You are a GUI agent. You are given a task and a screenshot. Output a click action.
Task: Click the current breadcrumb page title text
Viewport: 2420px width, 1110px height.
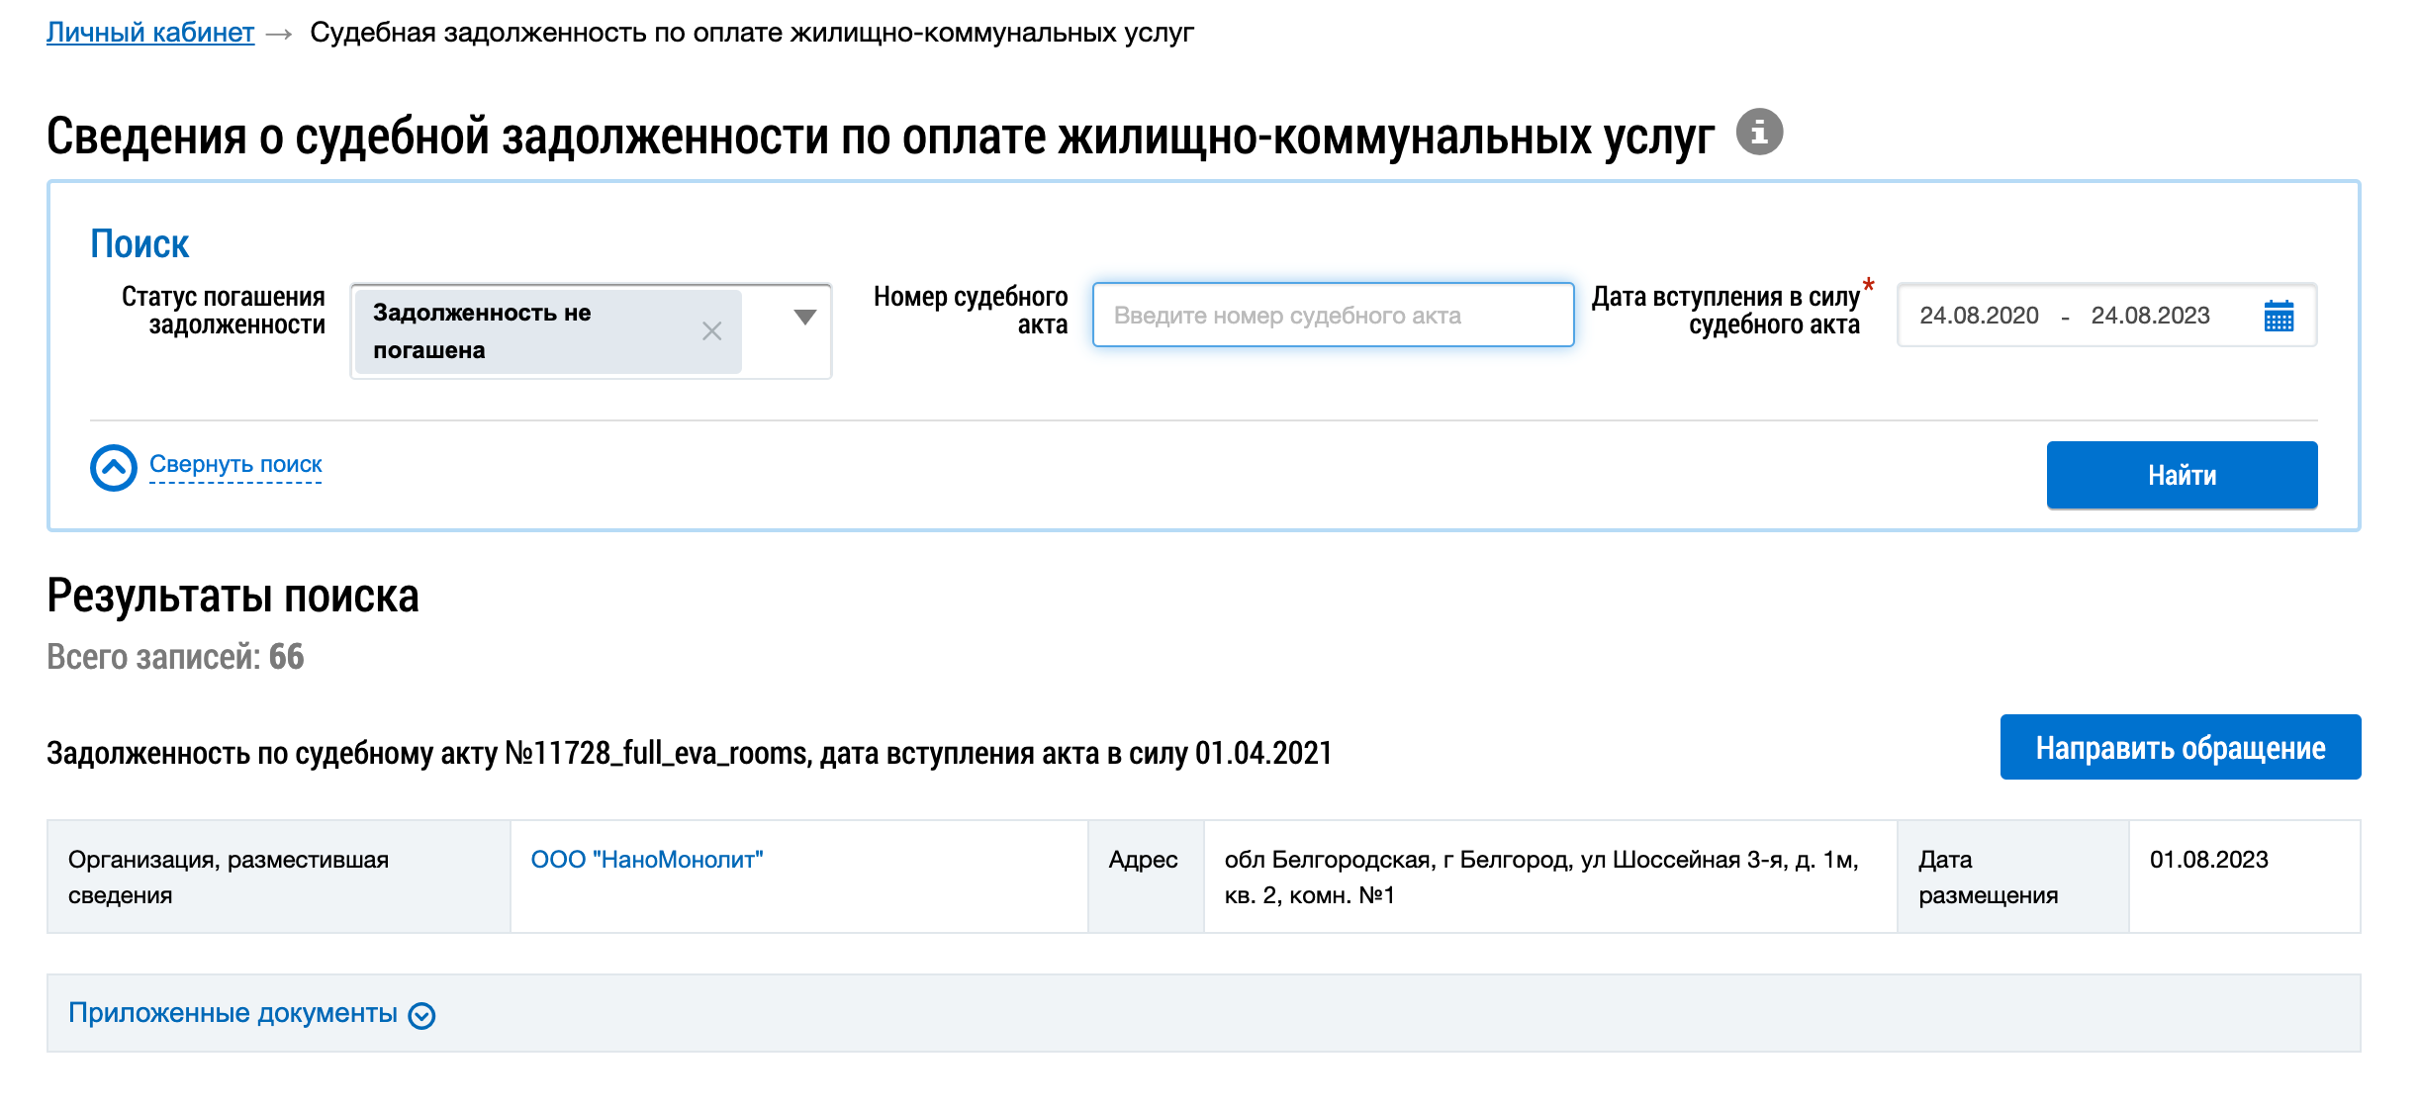[752, 33]
